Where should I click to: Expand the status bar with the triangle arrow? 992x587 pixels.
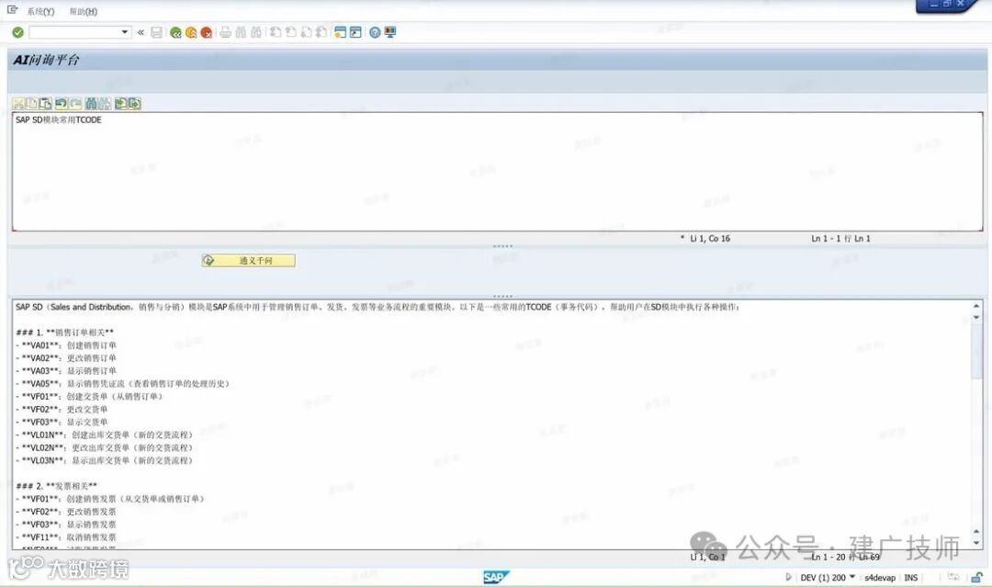pos(788,577)
